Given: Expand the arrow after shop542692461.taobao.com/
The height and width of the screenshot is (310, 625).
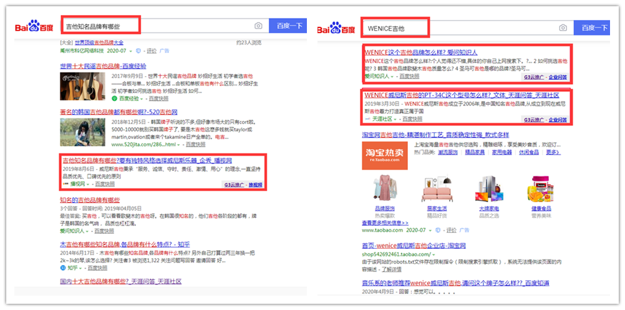Looking at the screenshot, I should (x=434, y=254).
